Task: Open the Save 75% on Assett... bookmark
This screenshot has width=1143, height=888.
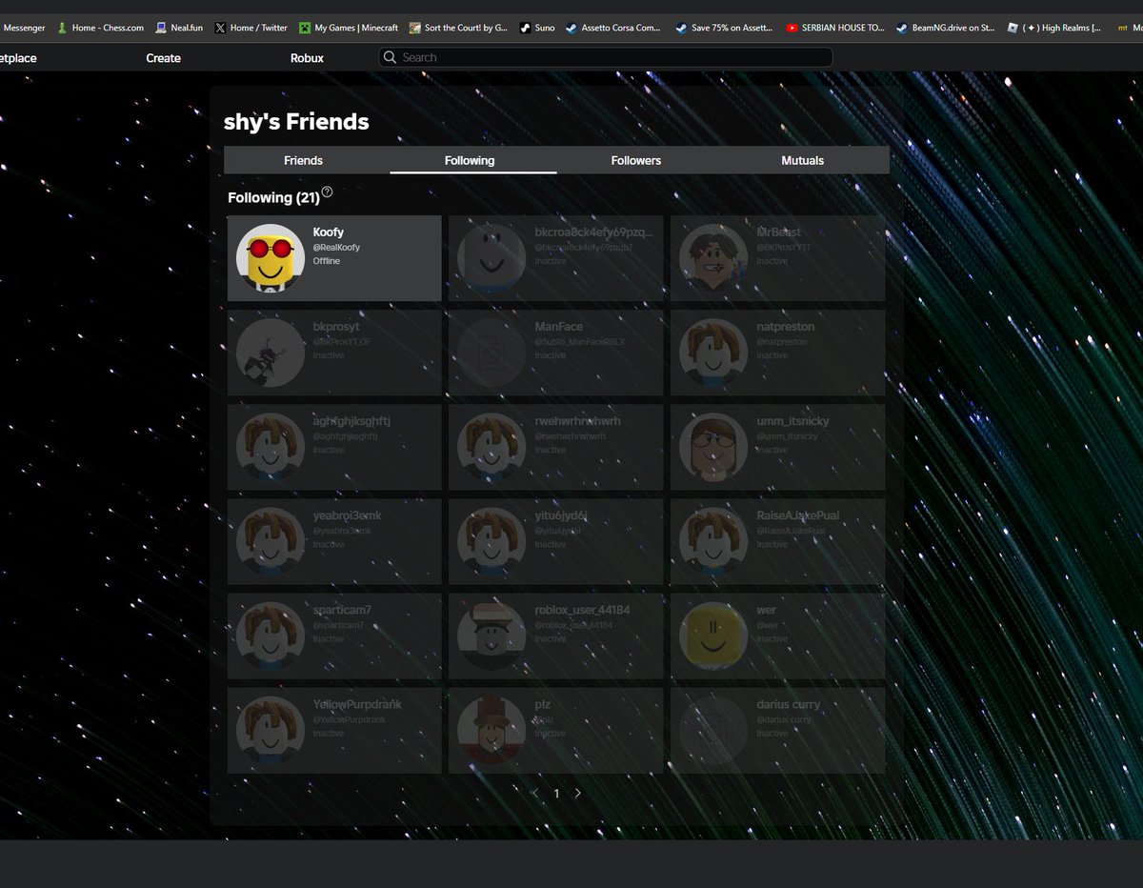Action: point(724,28)
